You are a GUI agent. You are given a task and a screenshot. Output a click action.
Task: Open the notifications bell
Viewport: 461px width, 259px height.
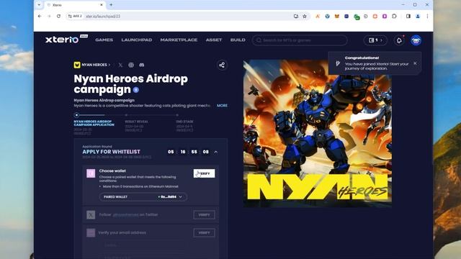click(x=399, y=40)
